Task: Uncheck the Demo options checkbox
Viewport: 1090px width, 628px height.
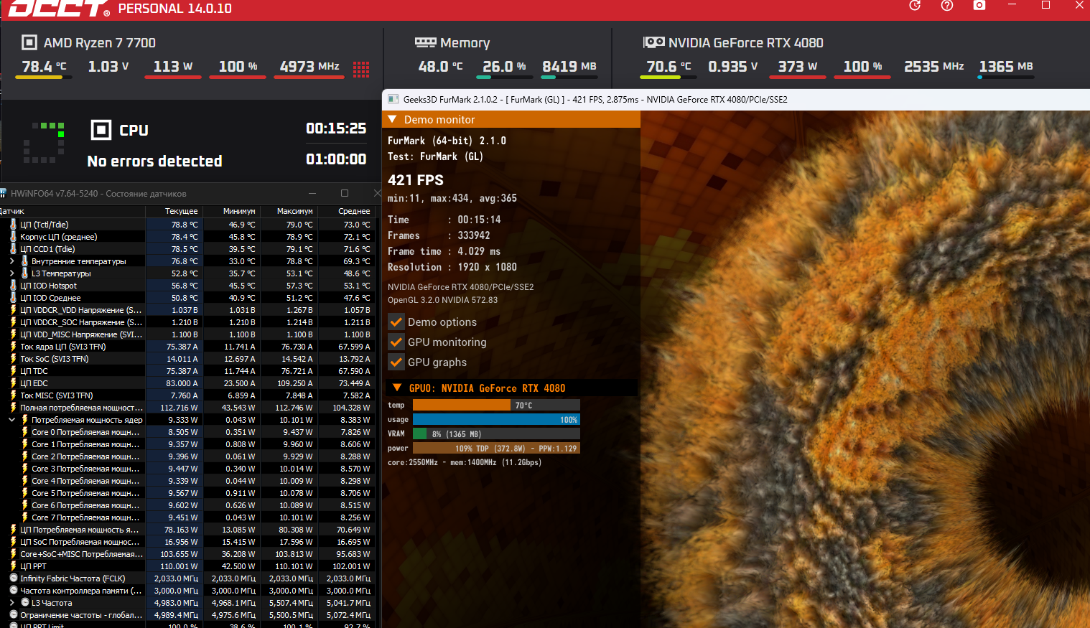Action: (396, 322)
